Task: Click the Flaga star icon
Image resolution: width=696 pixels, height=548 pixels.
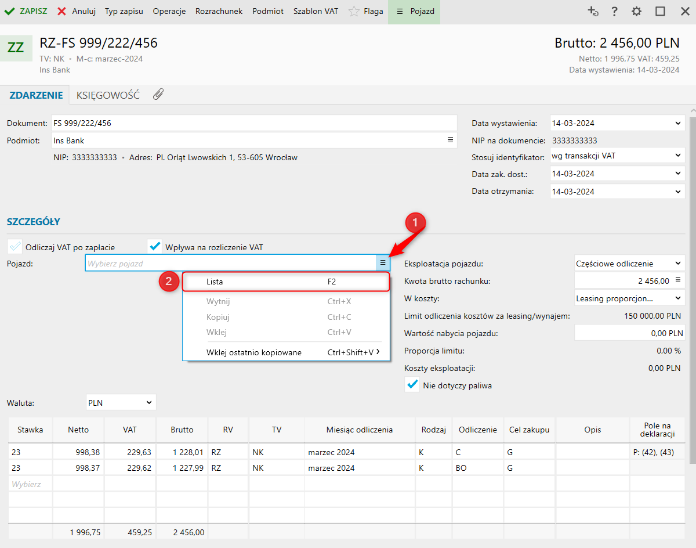Action: [354, 12]
